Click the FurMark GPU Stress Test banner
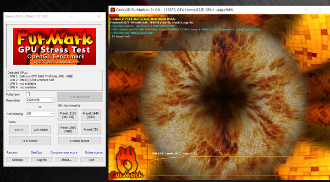The height and width of the screenshot is (182, 330). click(54, 46)
